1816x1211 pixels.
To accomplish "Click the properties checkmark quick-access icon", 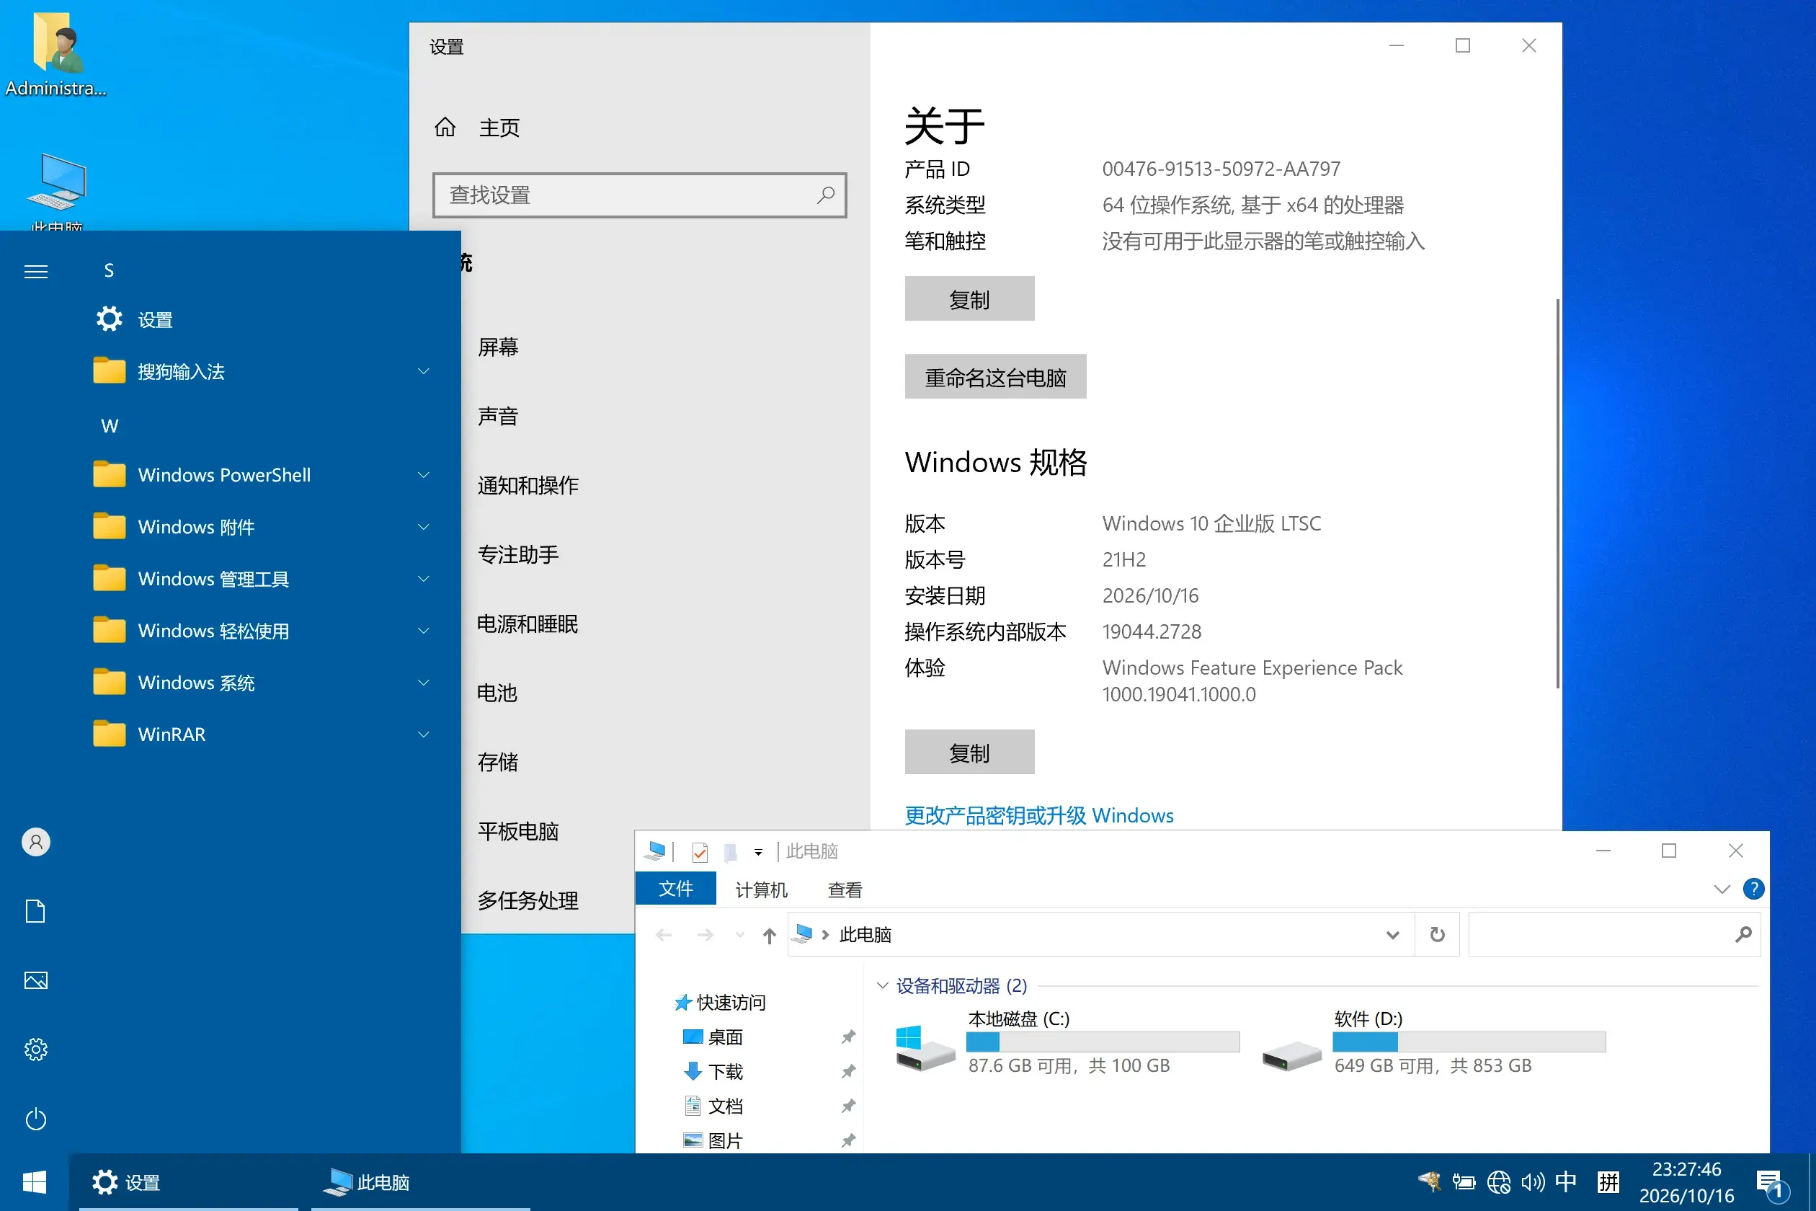I will tap(700, 852).
